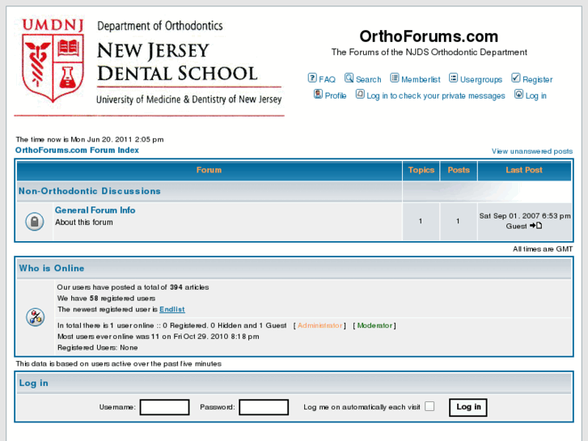The image size is (588, 441).
Task: Open the Profile link
Action: pos(336,95)
